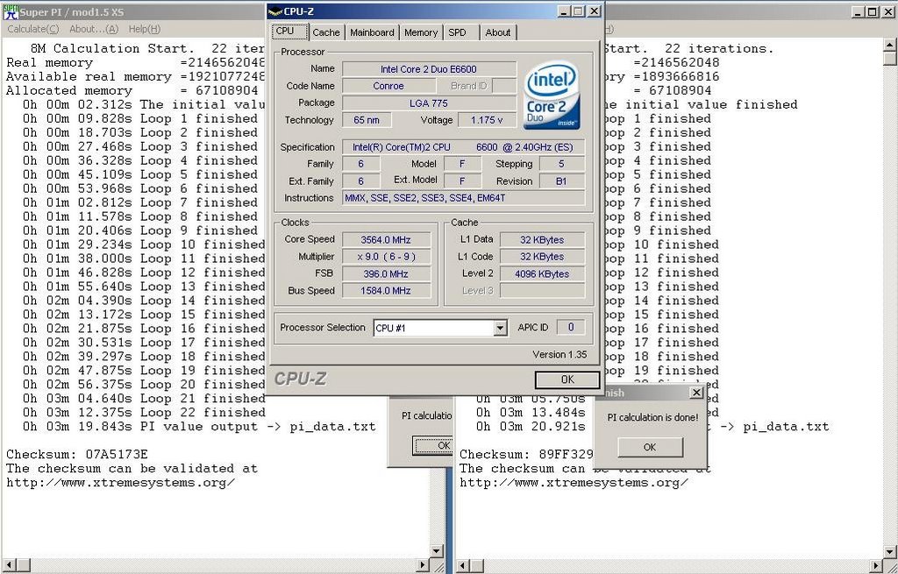Switch to the CPU tab in CPU-Z

pyautogui.click(x=289, y=32)
